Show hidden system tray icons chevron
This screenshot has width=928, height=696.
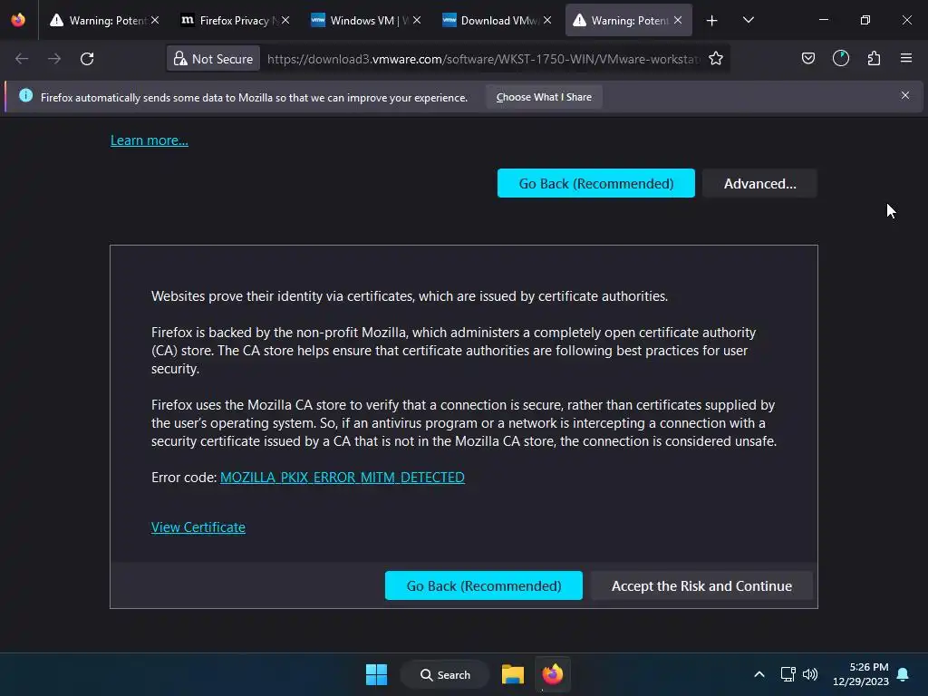click(x=759, y=674)
